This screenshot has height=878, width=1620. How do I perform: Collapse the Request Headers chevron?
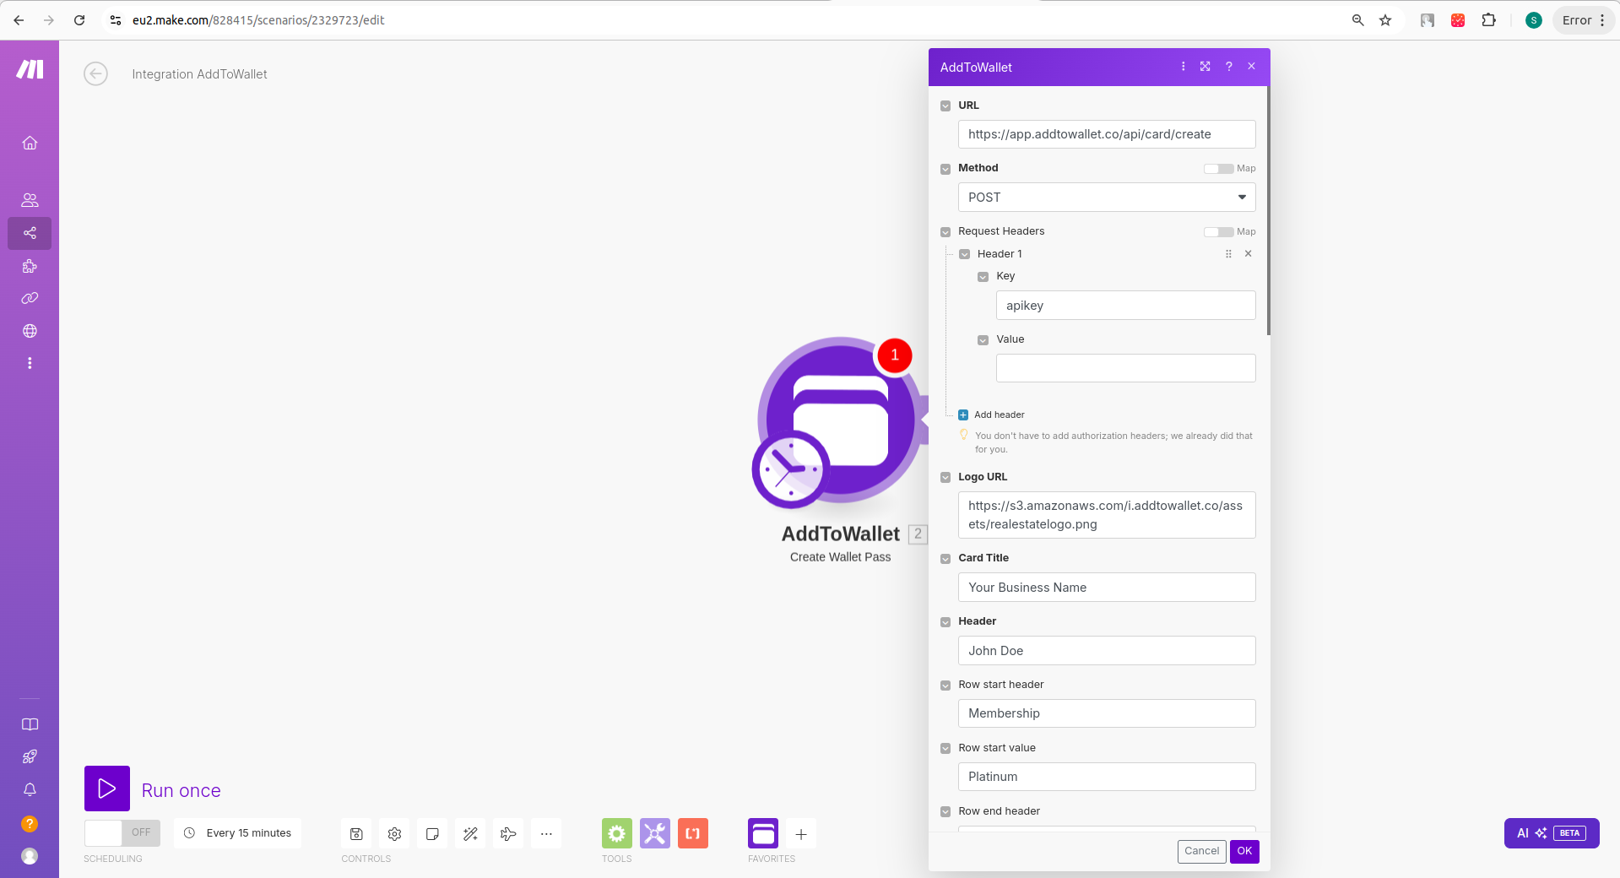tap(945, 232)
